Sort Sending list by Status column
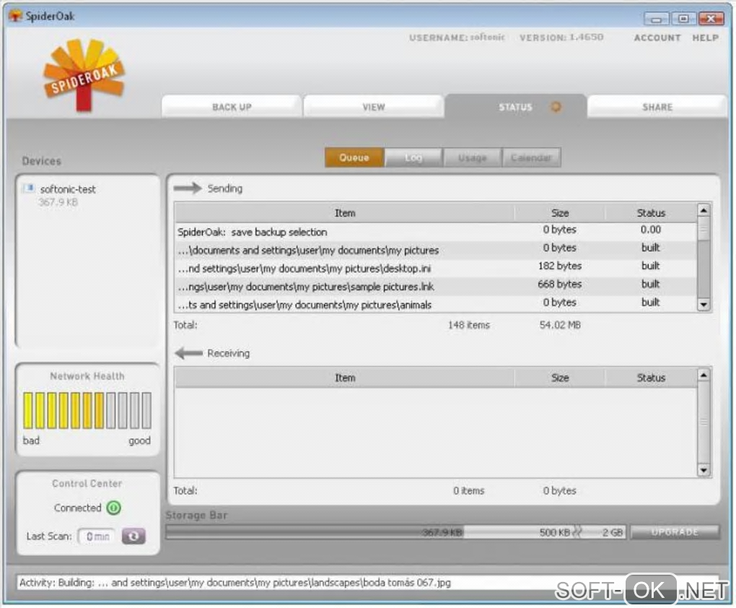Image resolution: width=736 pixels, height=608 pixels. pyautogui.click(x=651, y=213)
